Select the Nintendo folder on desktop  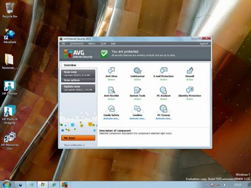9,61
